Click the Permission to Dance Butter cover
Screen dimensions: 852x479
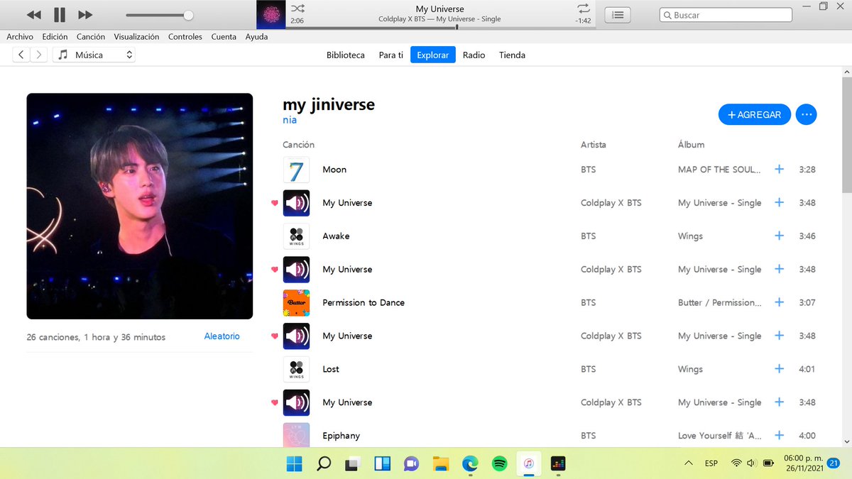click(296, 302)
